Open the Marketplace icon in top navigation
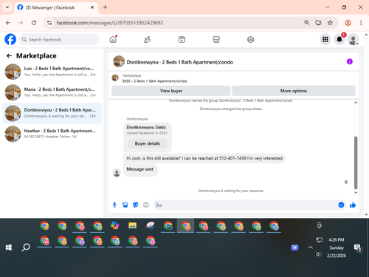Screen dimensions: 369x277 (x=216, y=39)
